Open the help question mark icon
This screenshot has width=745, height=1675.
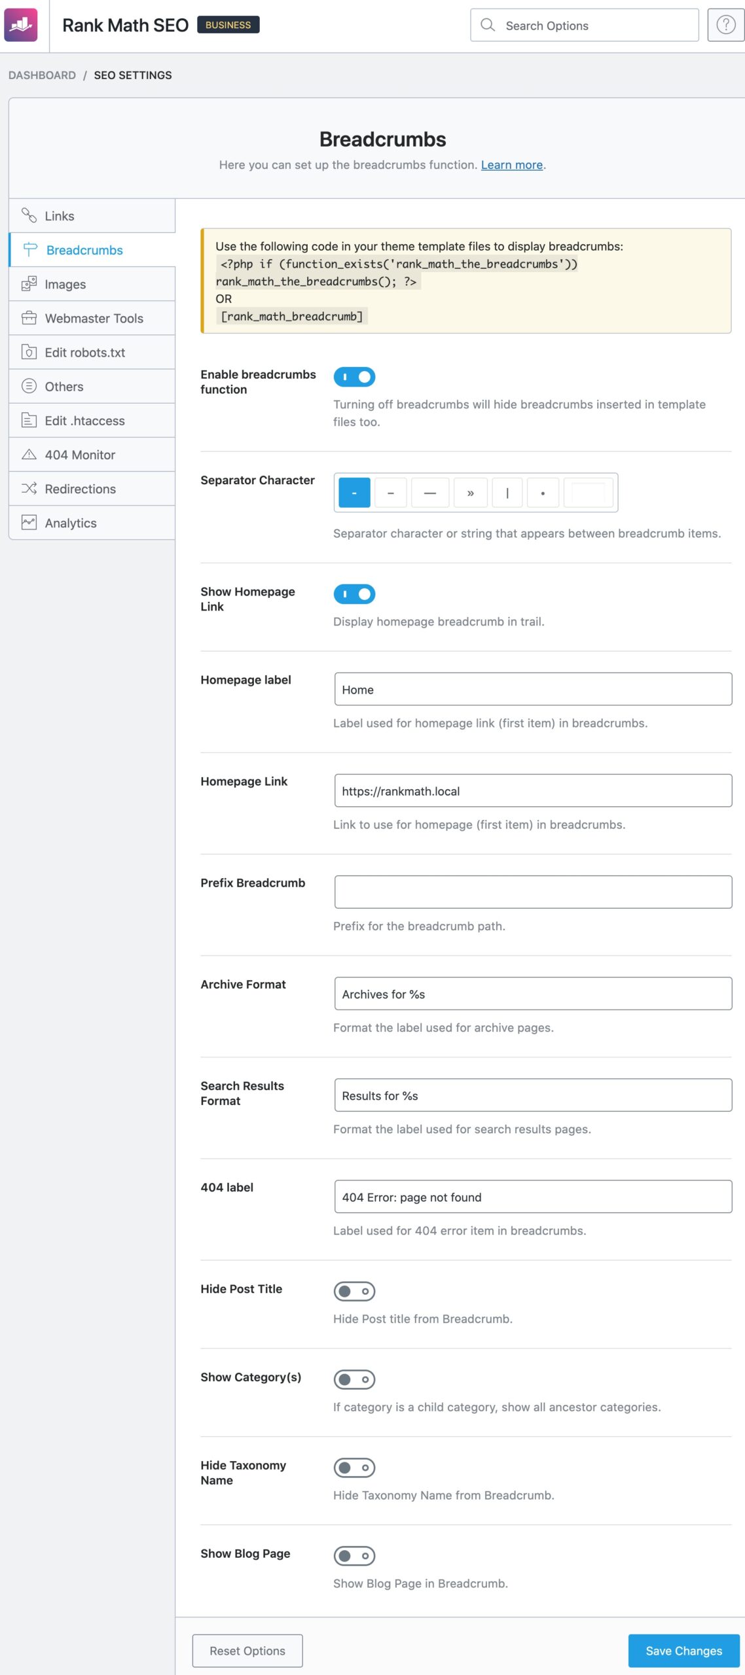[725, 25]
